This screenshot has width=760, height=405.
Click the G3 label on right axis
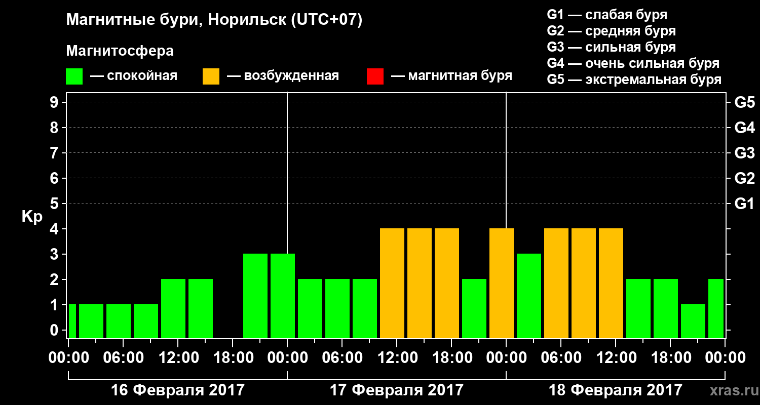pos(744,153)
